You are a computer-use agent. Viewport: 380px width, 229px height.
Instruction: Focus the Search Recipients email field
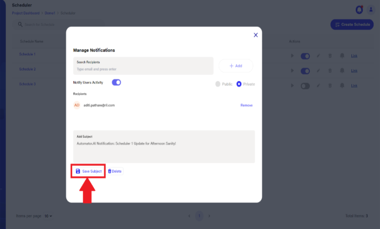[x=143, y=66]
